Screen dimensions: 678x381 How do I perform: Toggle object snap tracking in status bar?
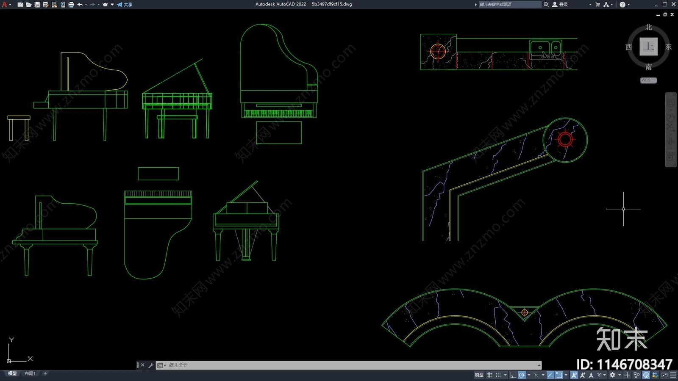point(550,375)
